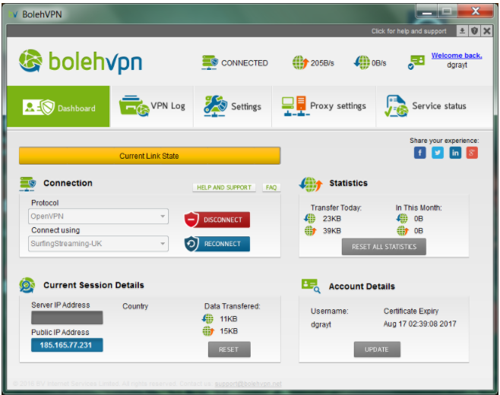Click the Welcome back link
Image resolution: width=500 pixels, height=395 pixels.
pyautogui.click(x=457, y=55)
